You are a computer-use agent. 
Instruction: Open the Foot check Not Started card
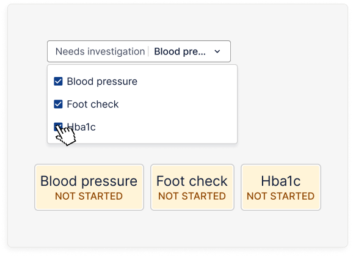[x=192, y=188]
